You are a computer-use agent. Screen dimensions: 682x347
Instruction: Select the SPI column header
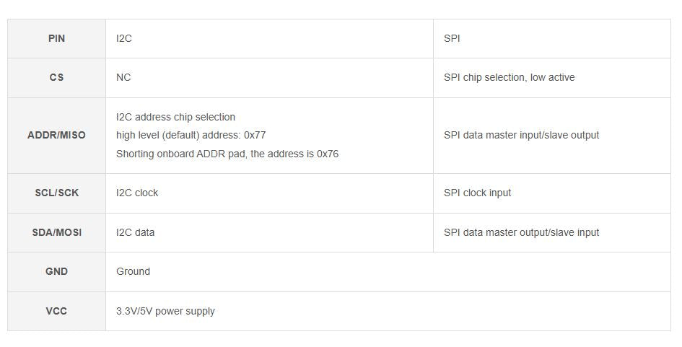coord(452,38)
